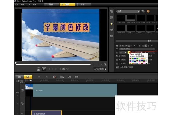The width and height of the screenshot is (172, 115).
Task: Click the play button in preview
Action: coord(44,69)
